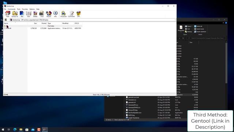Image resolution: width=234 pixels, height=132 pixels.
Task: Click the SFX toolbar icon
Action: click(x=79, y=14)
